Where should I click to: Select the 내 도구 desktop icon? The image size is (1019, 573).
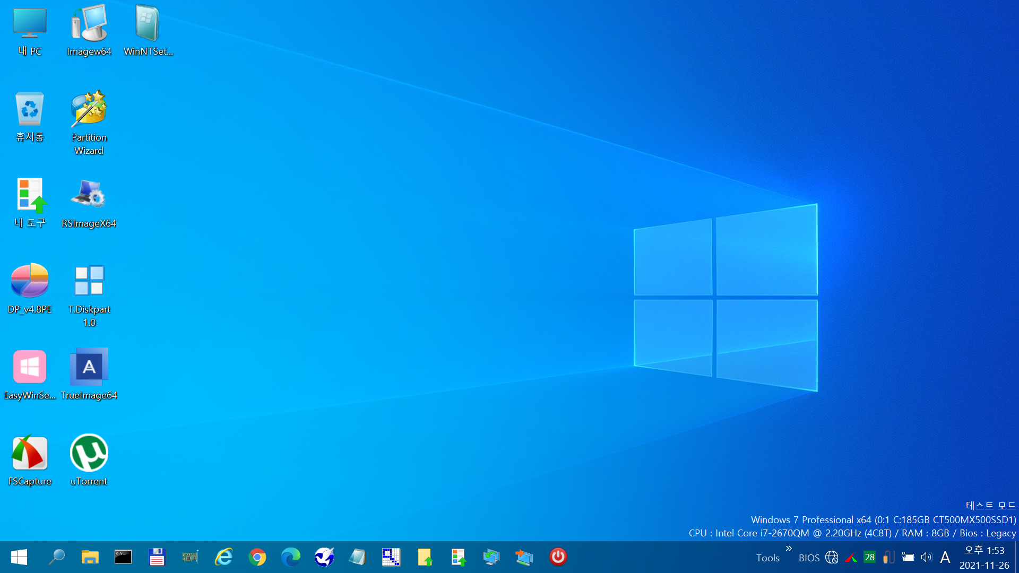pos(30,203)
